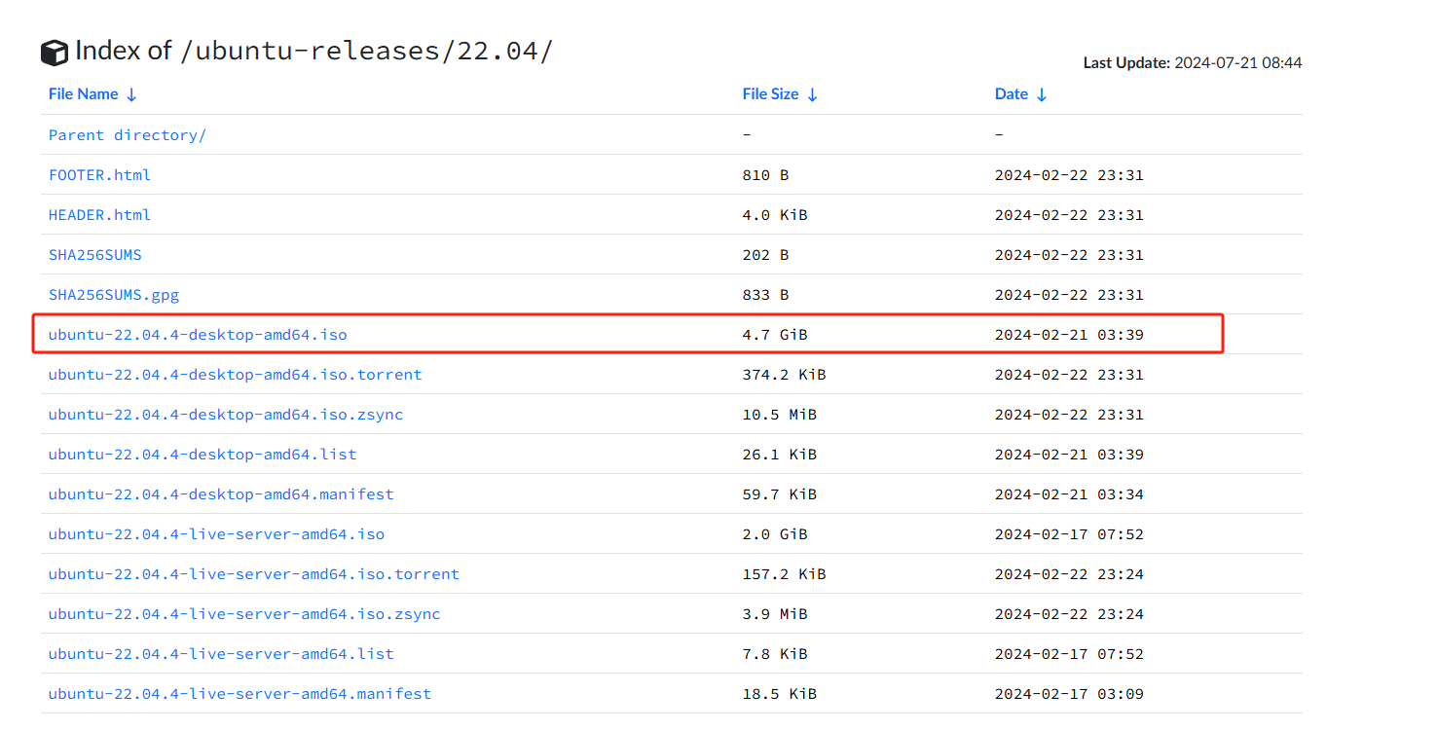Click the "4.7 GiB" file size

tap(775, 335)
